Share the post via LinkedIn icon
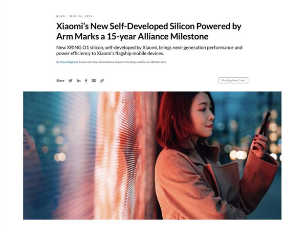 [x=78, y=81]
